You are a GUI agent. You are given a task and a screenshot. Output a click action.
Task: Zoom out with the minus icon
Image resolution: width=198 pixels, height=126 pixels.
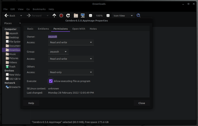click(x=90, y=16)
